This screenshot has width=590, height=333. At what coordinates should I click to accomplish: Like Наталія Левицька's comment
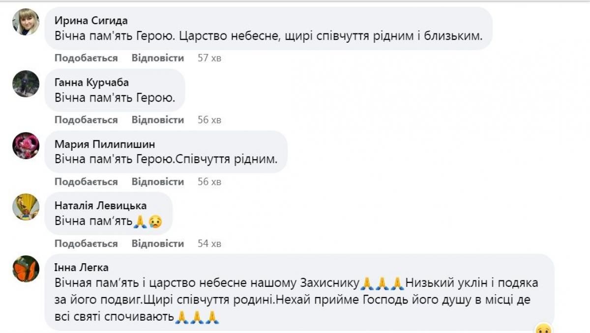pos(86,244)
